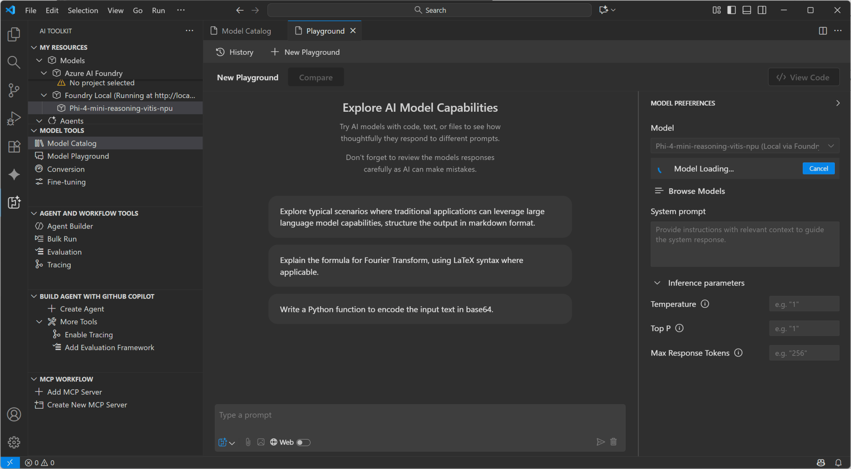851x469 pixels.
Task: Show Top P info icon
Action: (x=679, y=328)
